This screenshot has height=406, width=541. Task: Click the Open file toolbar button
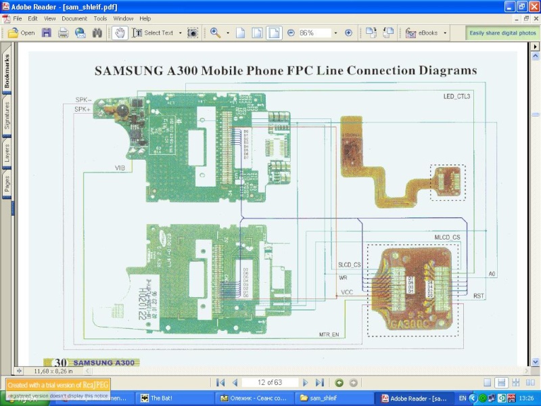[x=22, y=32]
